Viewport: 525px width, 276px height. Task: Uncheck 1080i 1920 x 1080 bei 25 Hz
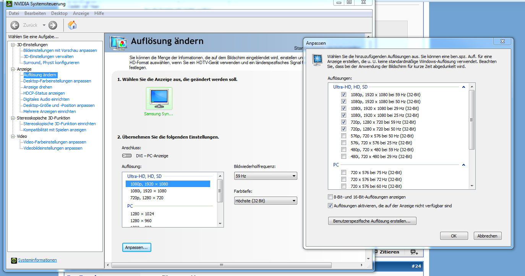pos(344,115)
